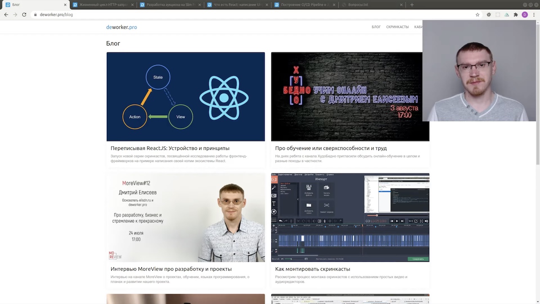The image size is (540, 304).
Task: Open the gear-shaped extension icon
Action: coord(489,14)
